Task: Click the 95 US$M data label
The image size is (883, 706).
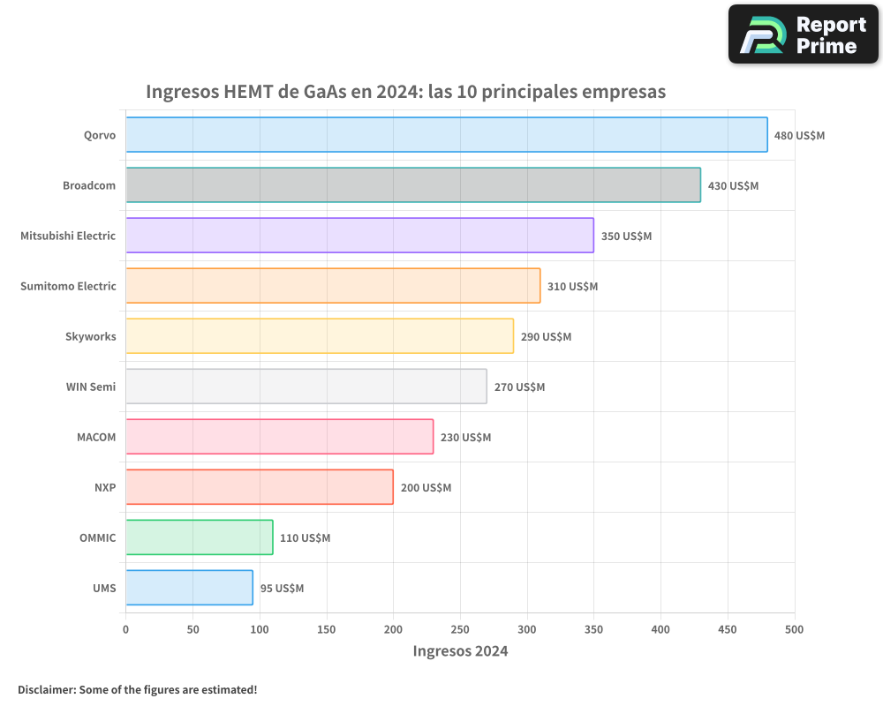Action: [282, 589]
